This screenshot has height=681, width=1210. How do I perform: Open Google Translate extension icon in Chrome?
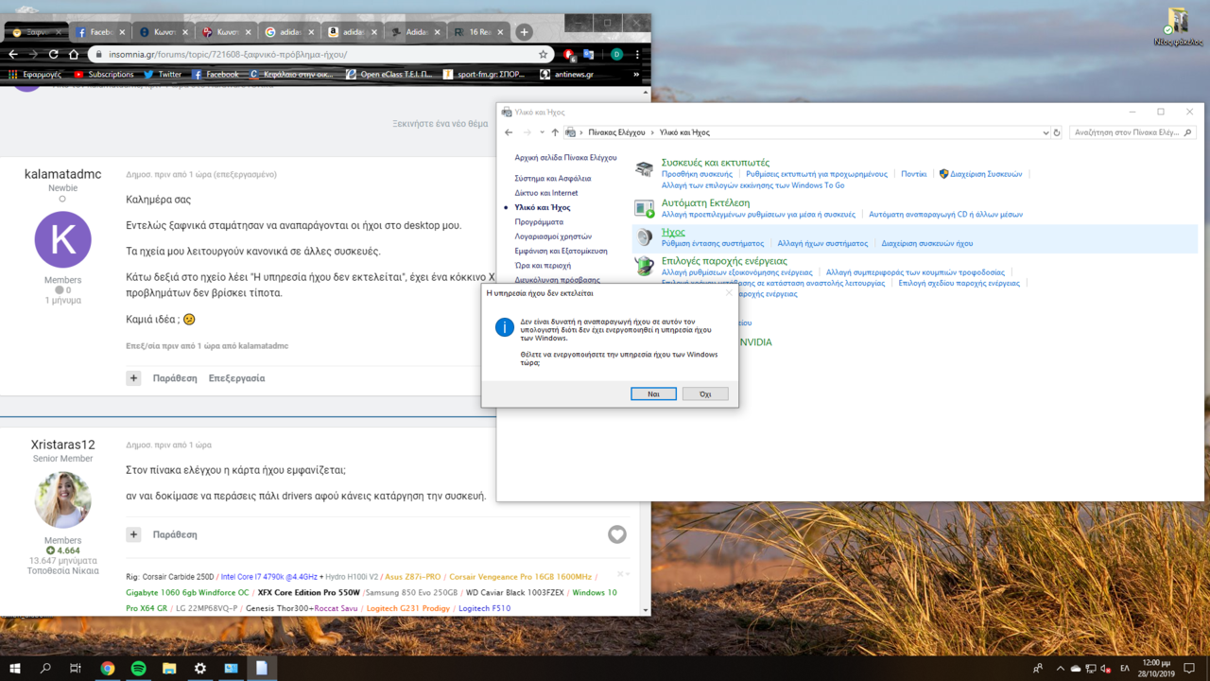[589, 54]
